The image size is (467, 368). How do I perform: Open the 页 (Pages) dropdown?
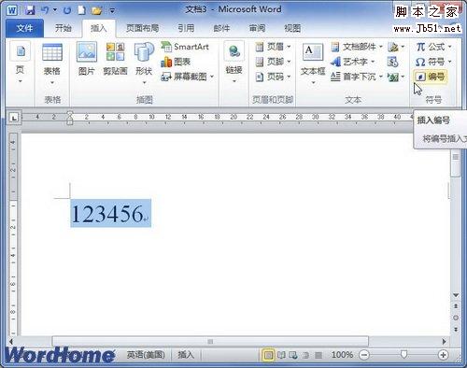tap(21, 63)
